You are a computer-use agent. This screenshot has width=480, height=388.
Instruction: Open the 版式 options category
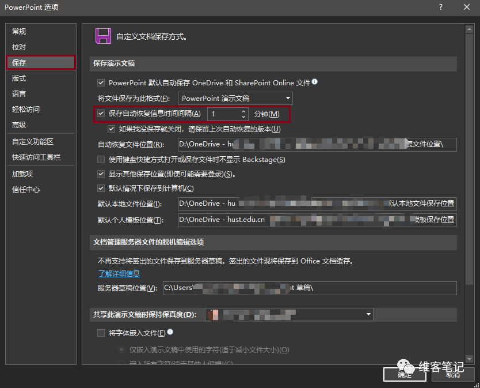pyautogui.click(x=19, y=78)
